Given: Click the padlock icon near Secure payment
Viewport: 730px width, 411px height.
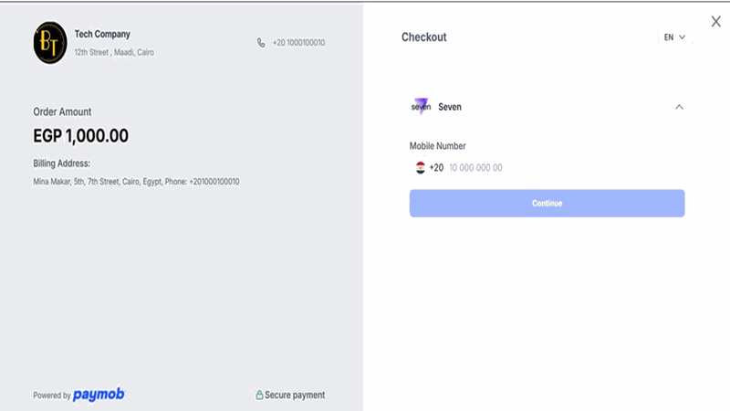Looking at the screenshot, I should pyautogui.click(x=259, y=395).
